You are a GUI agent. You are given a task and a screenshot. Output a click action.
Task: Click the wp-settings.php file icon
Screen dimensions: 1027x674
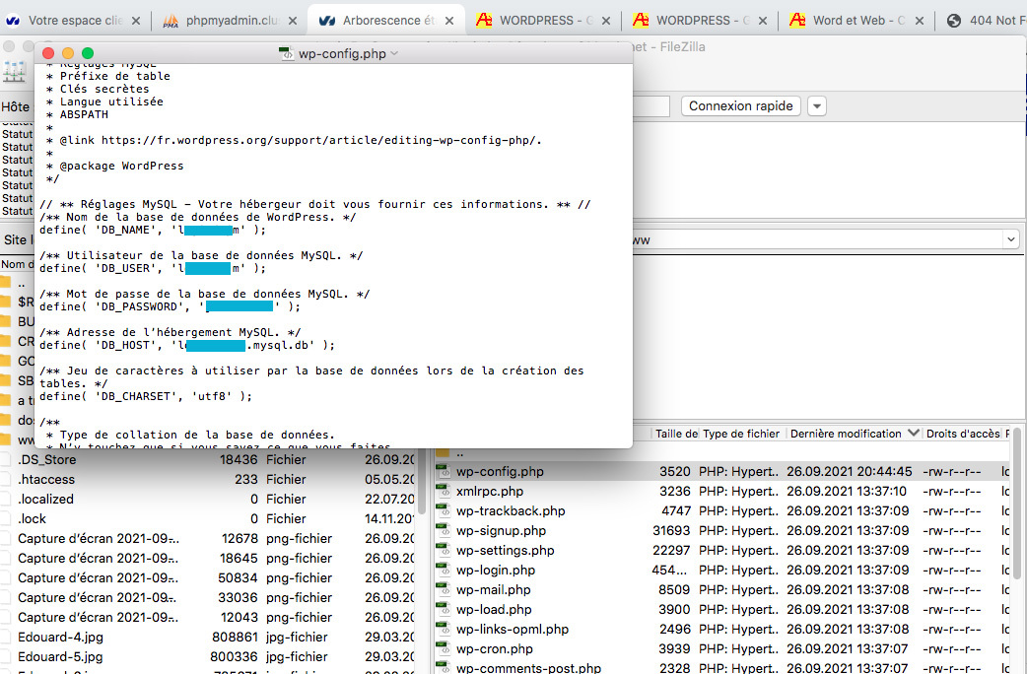pos(444,551)
